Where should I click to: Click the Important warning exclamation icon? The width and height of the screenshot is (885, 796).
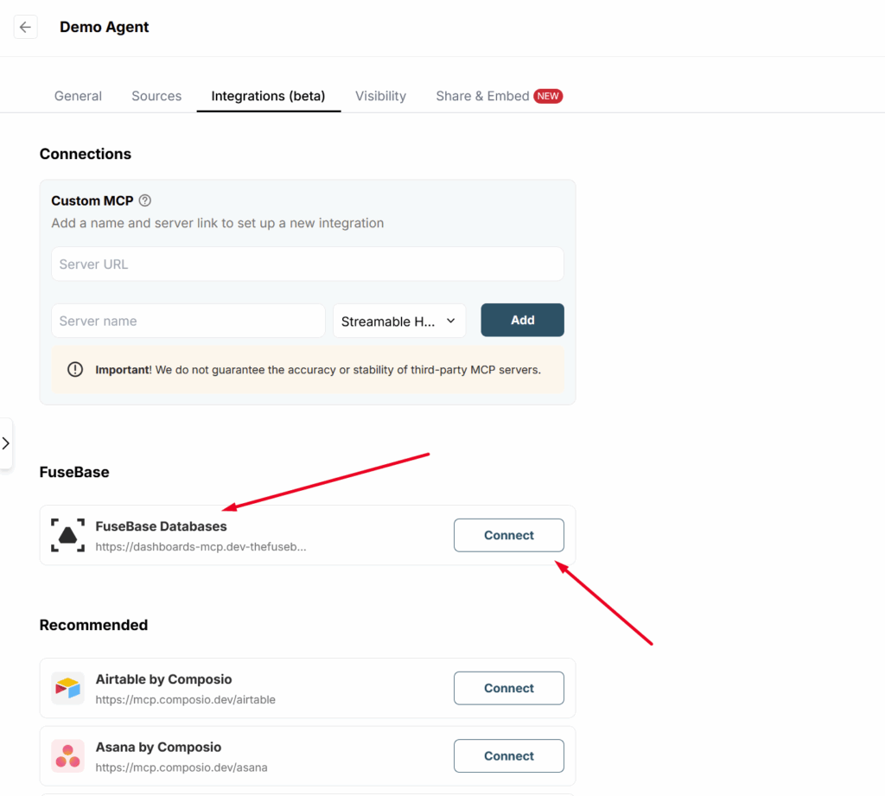[77, 370]
